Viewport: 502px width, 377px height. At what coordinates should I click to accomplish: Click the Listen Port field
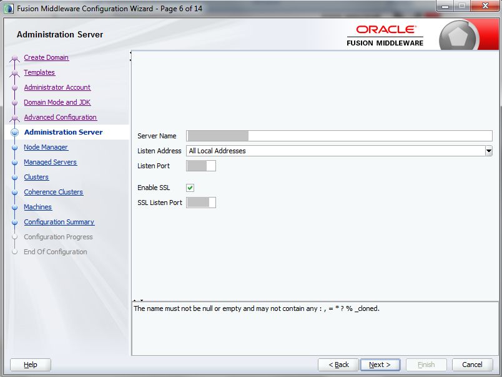200,166
